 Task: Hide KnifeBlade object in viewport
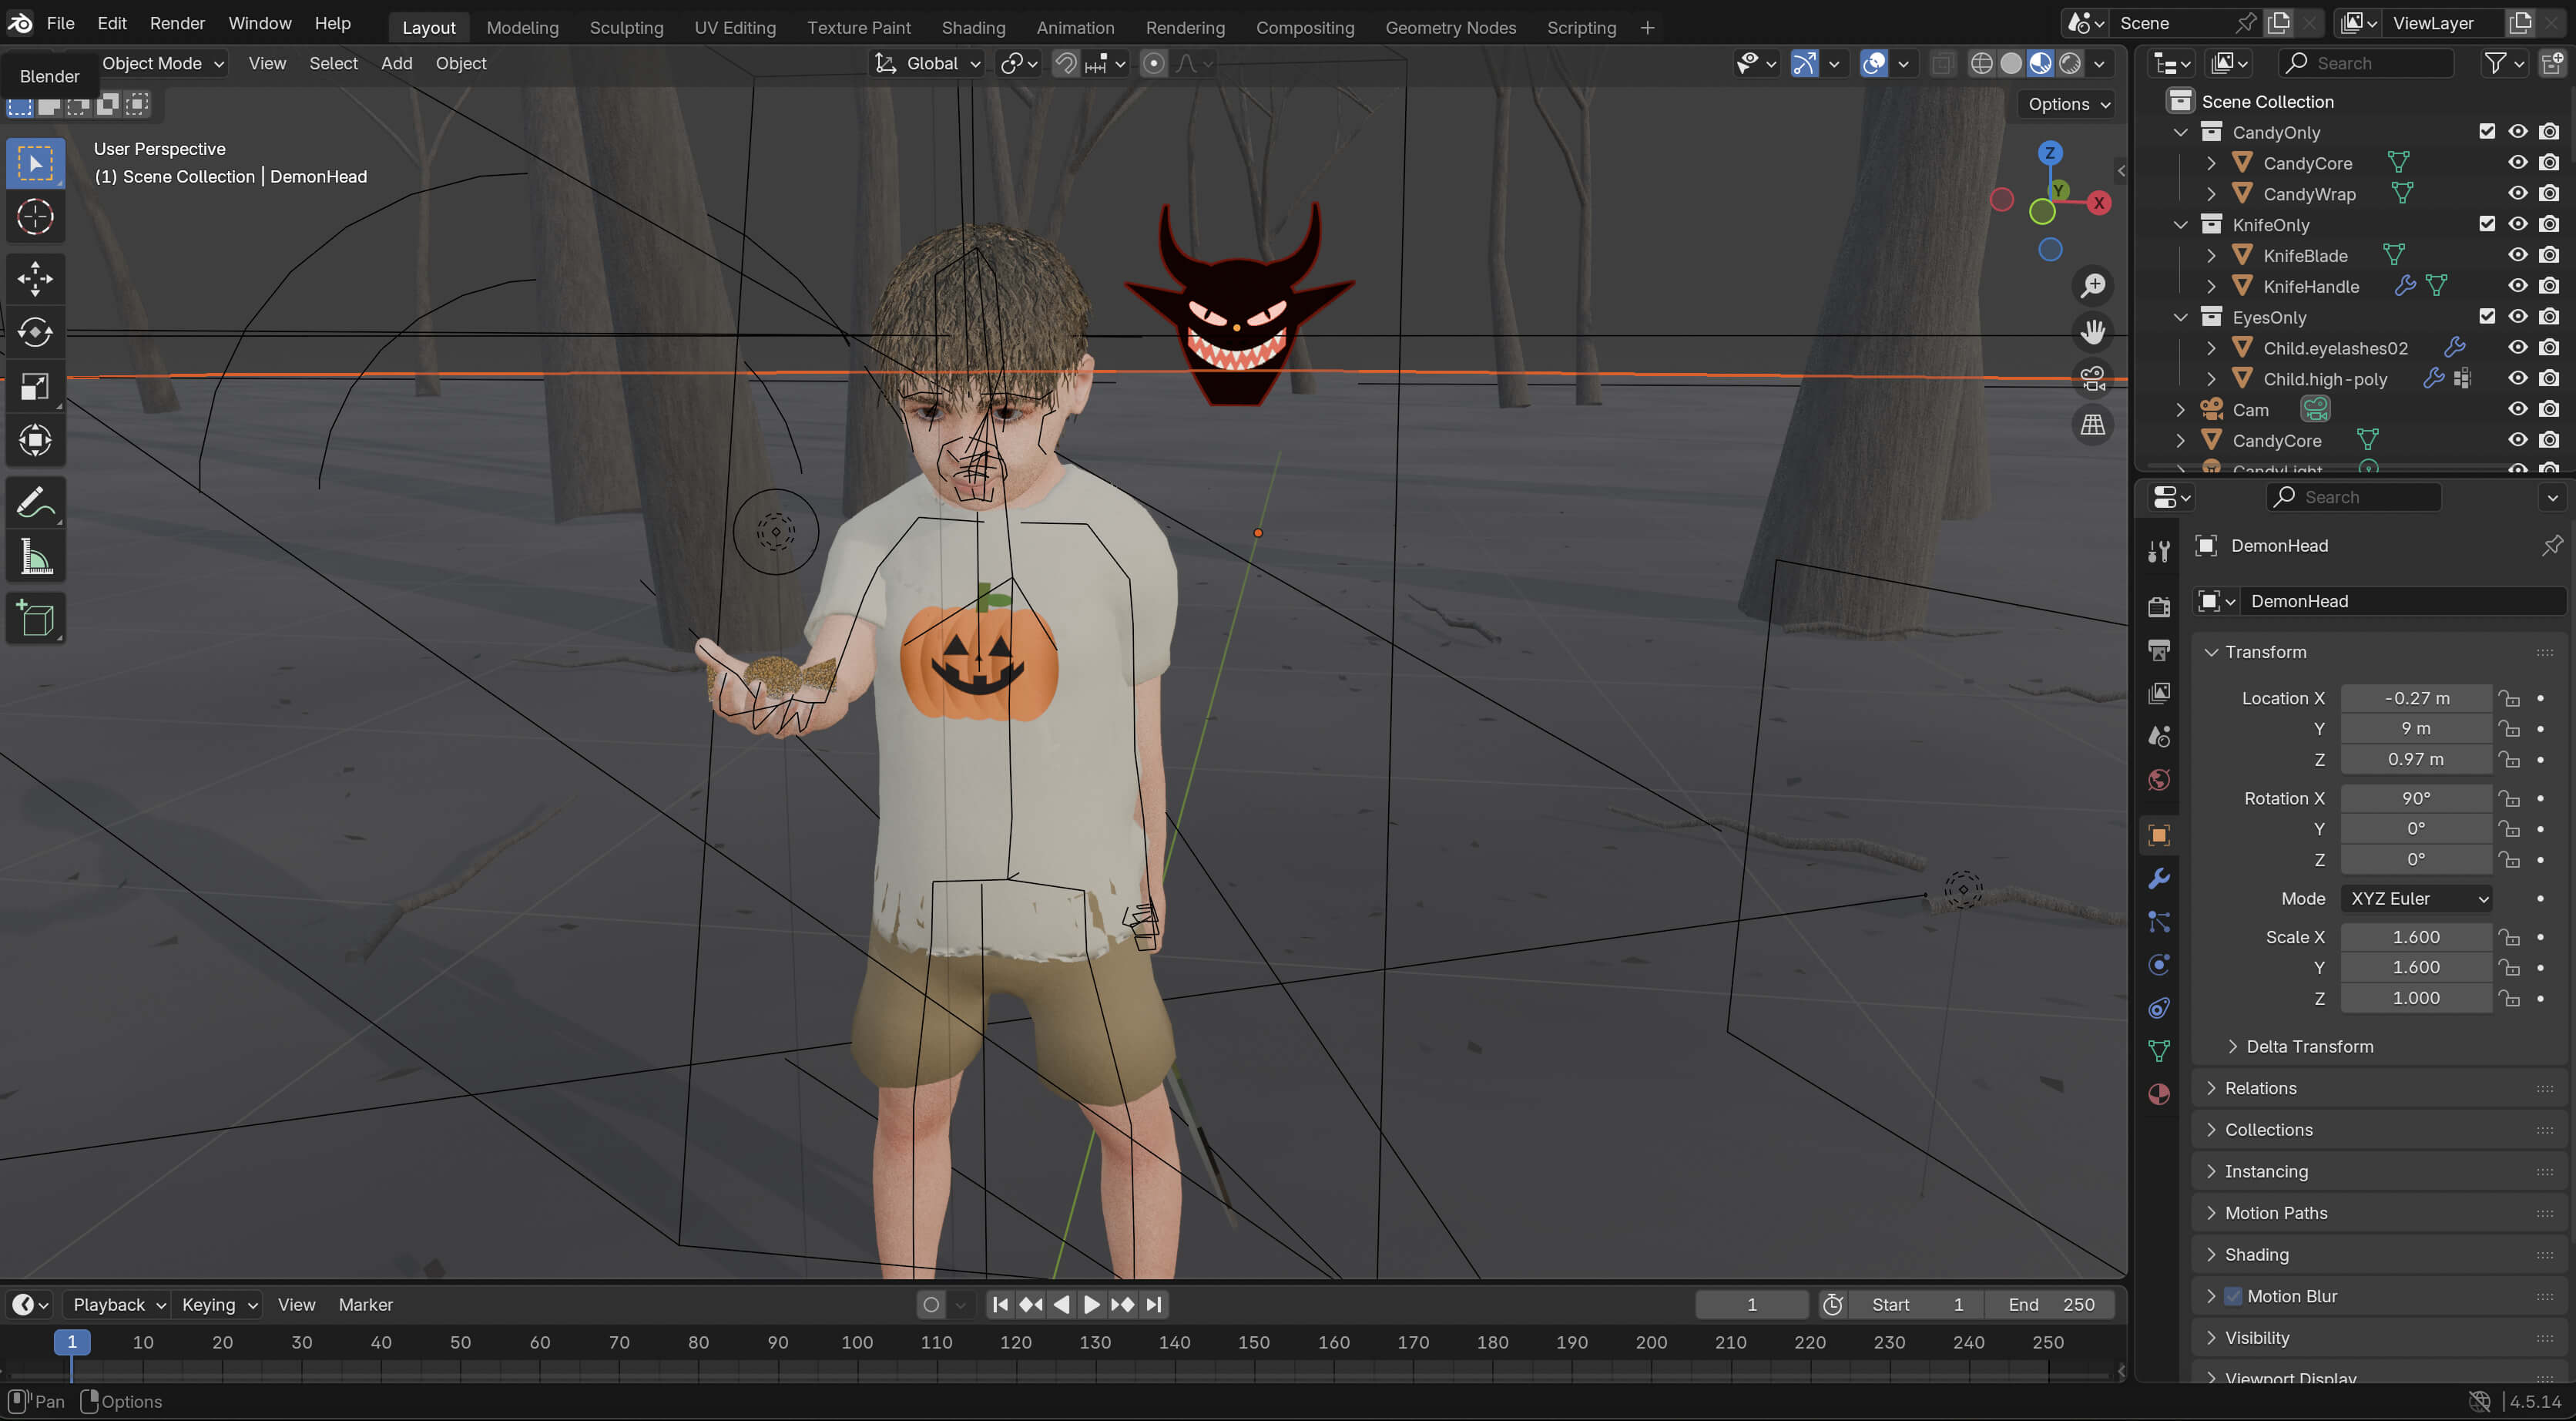tap(2517, 255)
